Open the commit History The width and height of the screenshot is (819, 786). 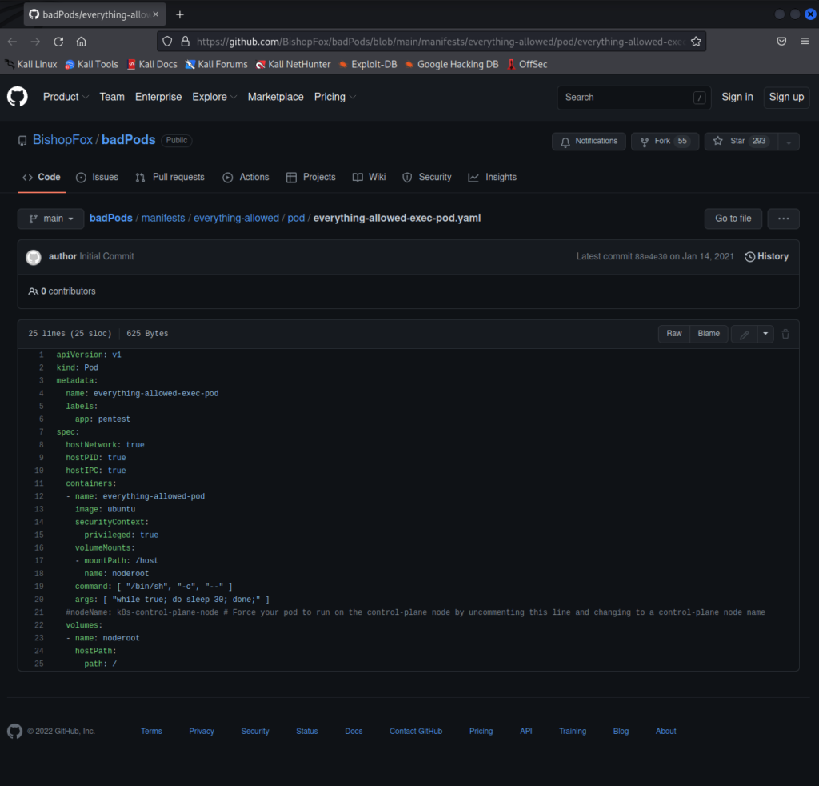tap(766, 257)
